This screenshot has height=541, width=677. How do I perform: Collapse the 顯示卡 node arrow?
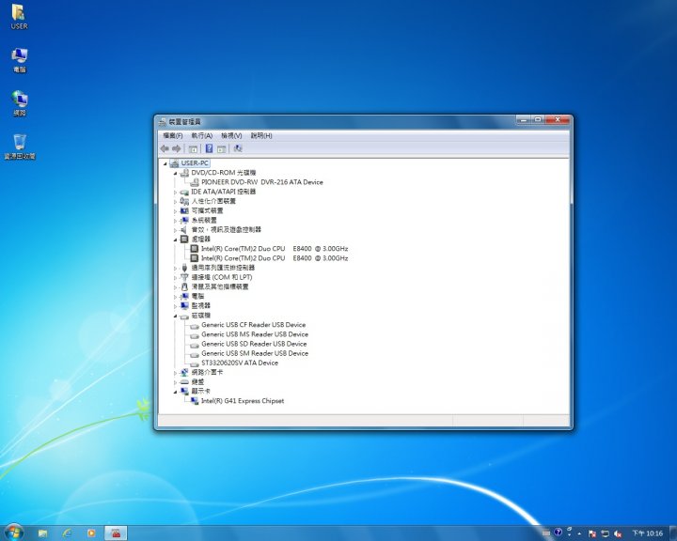tap(175, 392)
